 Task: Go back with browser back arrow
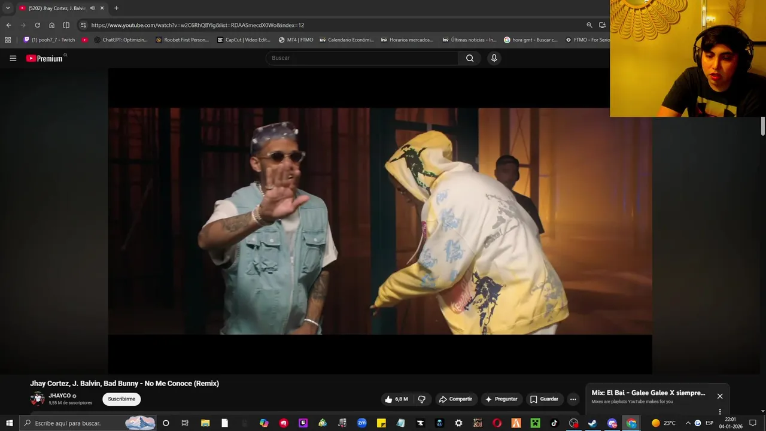coord(8,25)
